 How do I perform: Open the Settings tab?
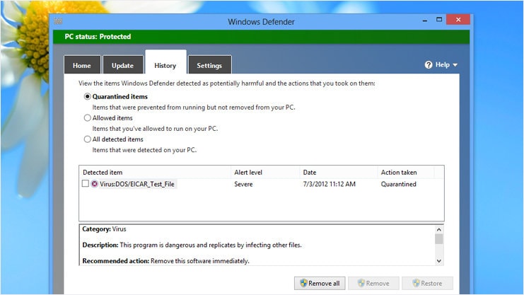point(209,66)
